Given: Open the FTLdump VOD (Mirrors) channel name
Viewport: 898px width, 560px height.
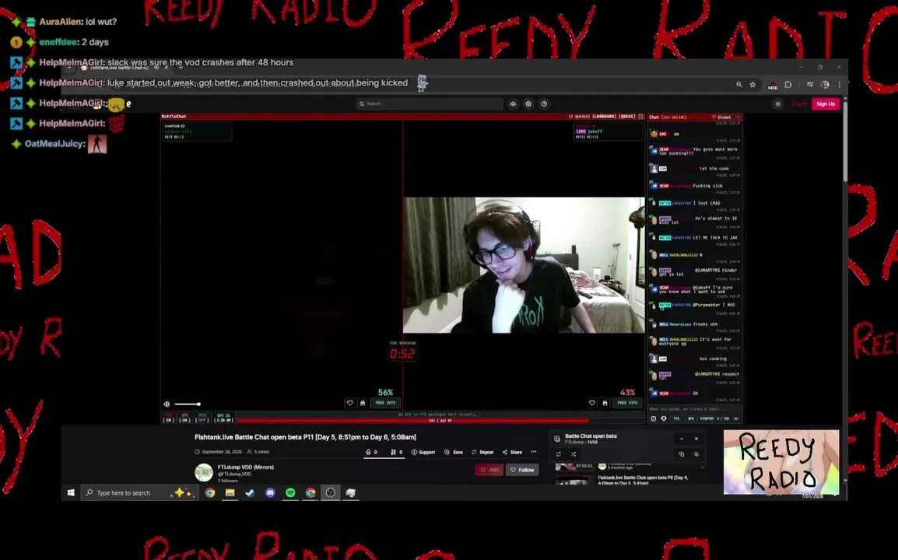Looking at the screenshot, I should point(246,467).
